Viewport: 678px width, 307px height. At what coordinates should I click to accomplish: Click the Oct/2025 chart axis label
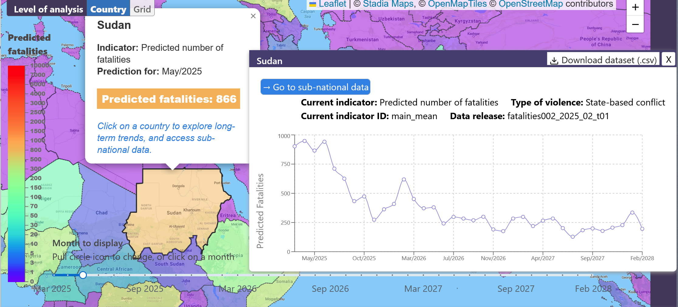point(364,258)
